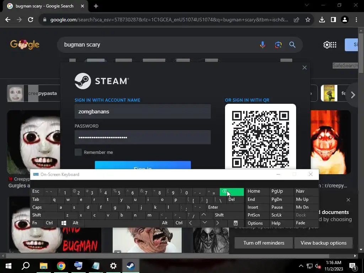Click the View backup options button
The image size is (364, 273).
point(323,243)
